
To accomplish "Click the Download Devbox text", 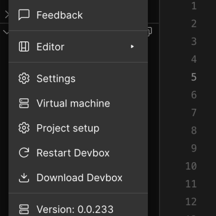I will tap(79, 178).
